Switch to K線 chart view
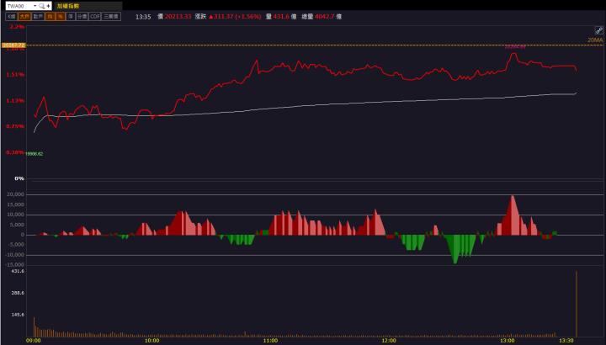 click(11, 16)
